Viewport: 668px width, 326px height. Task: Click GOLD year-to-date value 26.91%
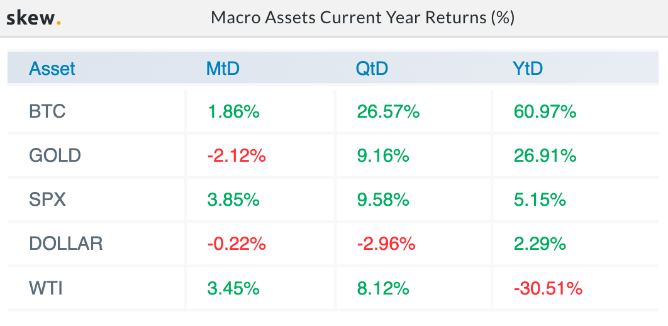[545, 155]
